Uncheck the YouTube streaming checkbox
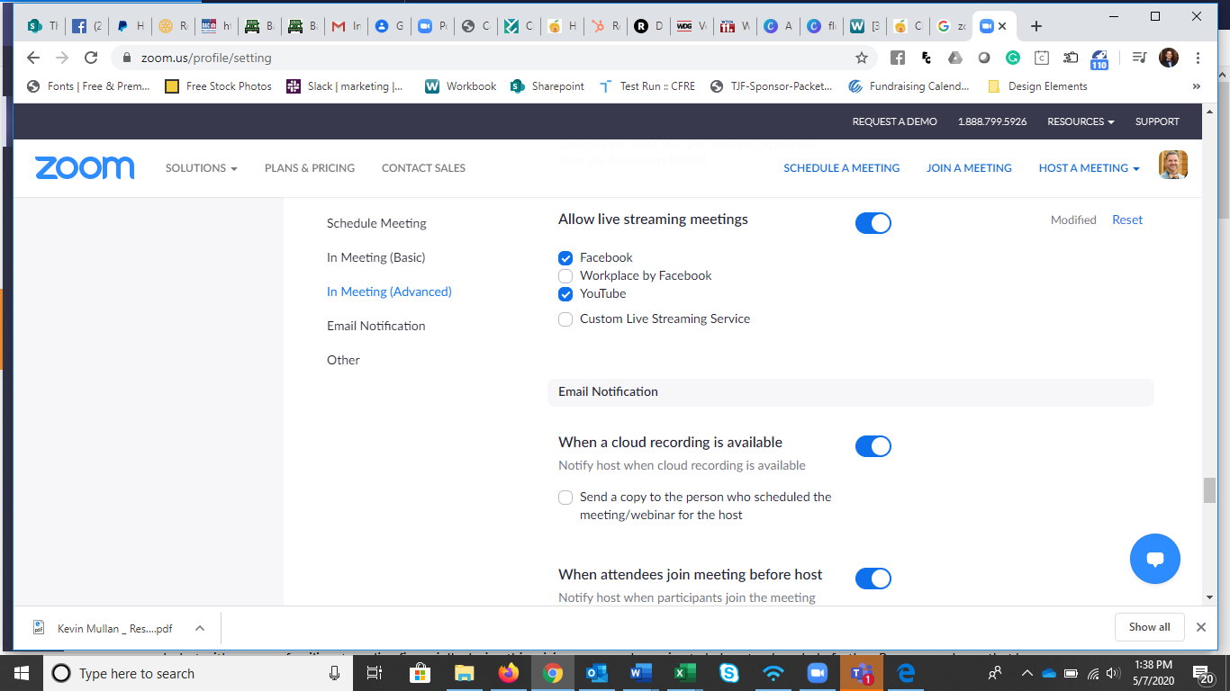1230x691 pixels. pyautogui.click(x=565, y=294)
